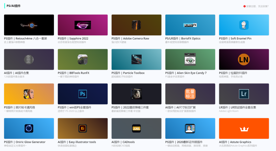The width and height of the screenshot is (276, 151).
Task: Click the 照片转卡通风格 cartoon thumbnail
Action: pyautogui.click(x=29, y=94)
